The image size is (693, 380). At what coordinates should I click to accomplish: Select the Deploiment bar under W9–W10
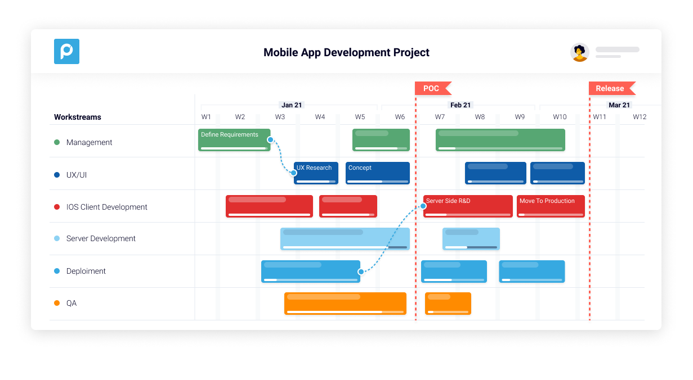tap(532, 272)
